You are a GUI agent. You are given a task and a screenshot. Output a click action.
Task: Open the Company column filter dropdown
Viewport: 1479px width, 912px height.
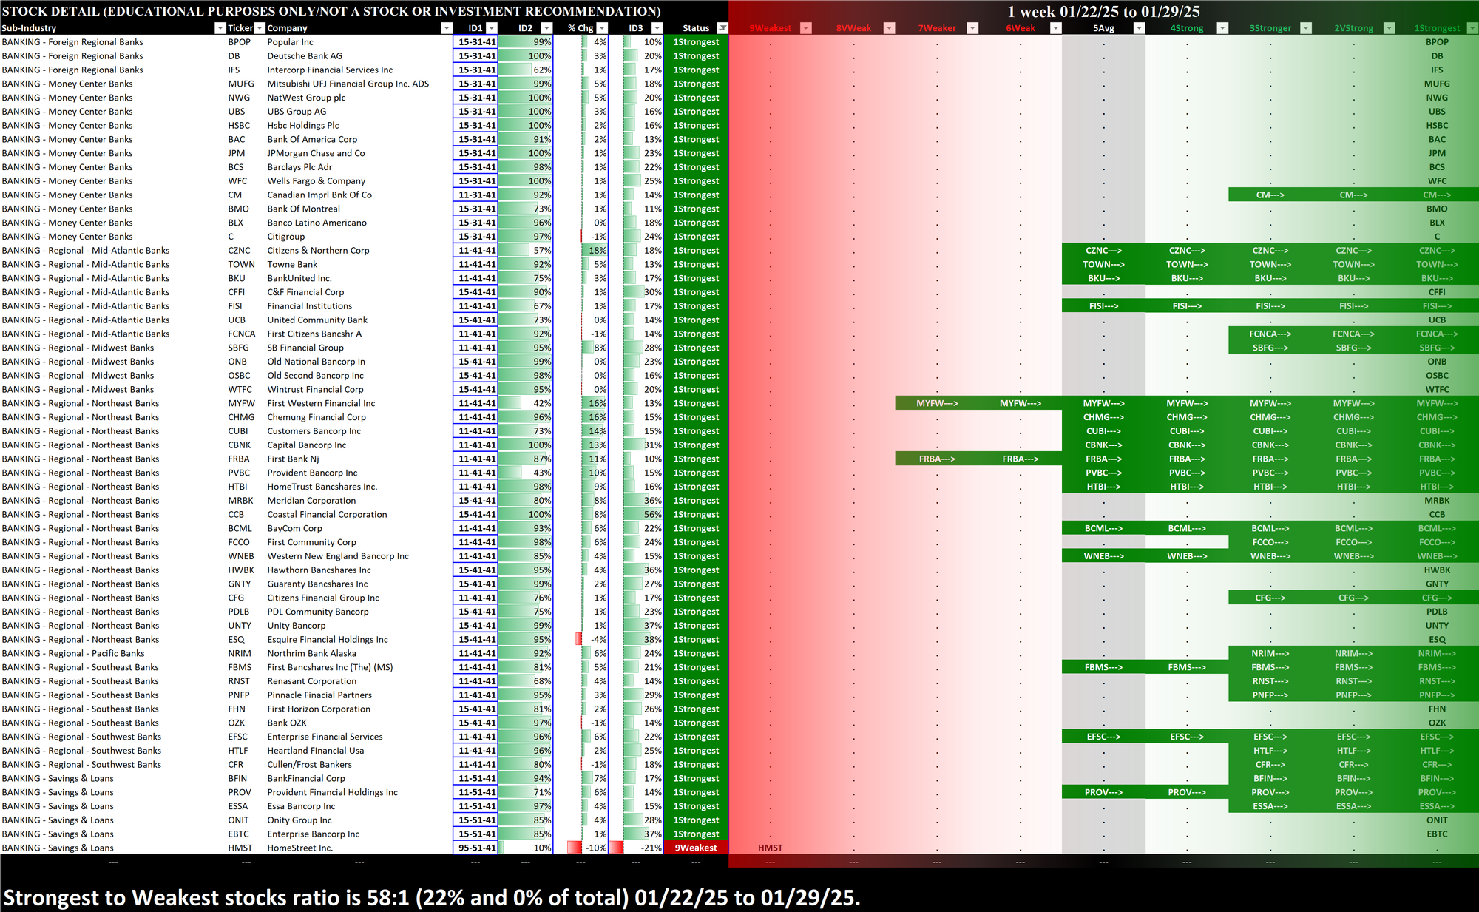pyautogui.click(x=446, y=28)
